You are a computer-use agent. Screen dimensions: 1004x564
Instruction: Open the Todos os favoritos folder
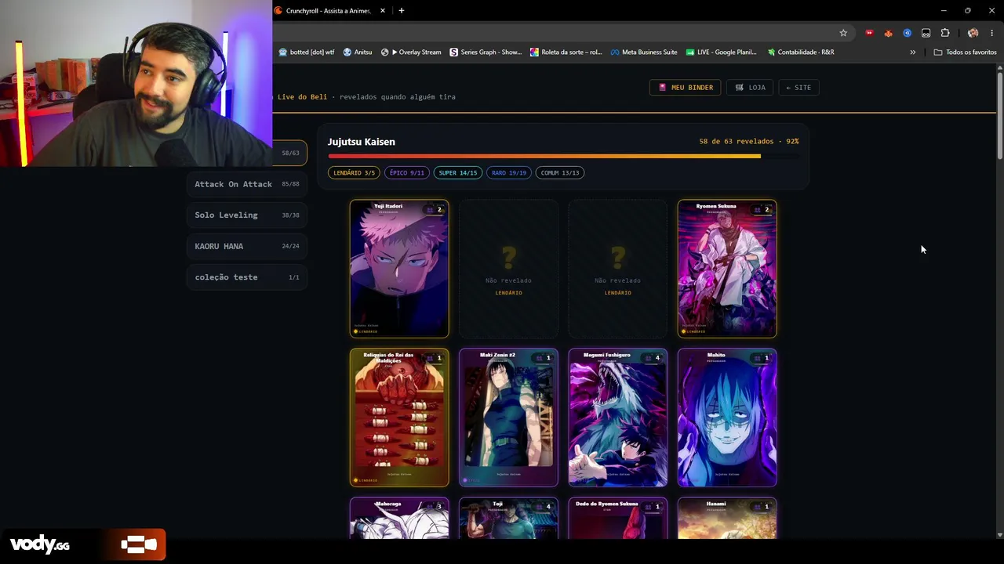point(965,52)
